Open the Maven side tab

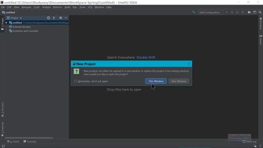[261, 40]
